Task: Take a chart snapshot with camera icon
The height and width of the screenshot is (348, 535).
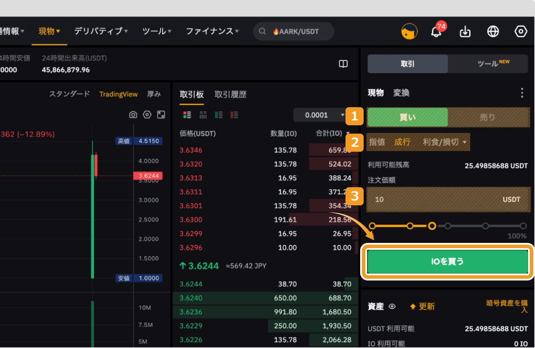Action: 133,114
